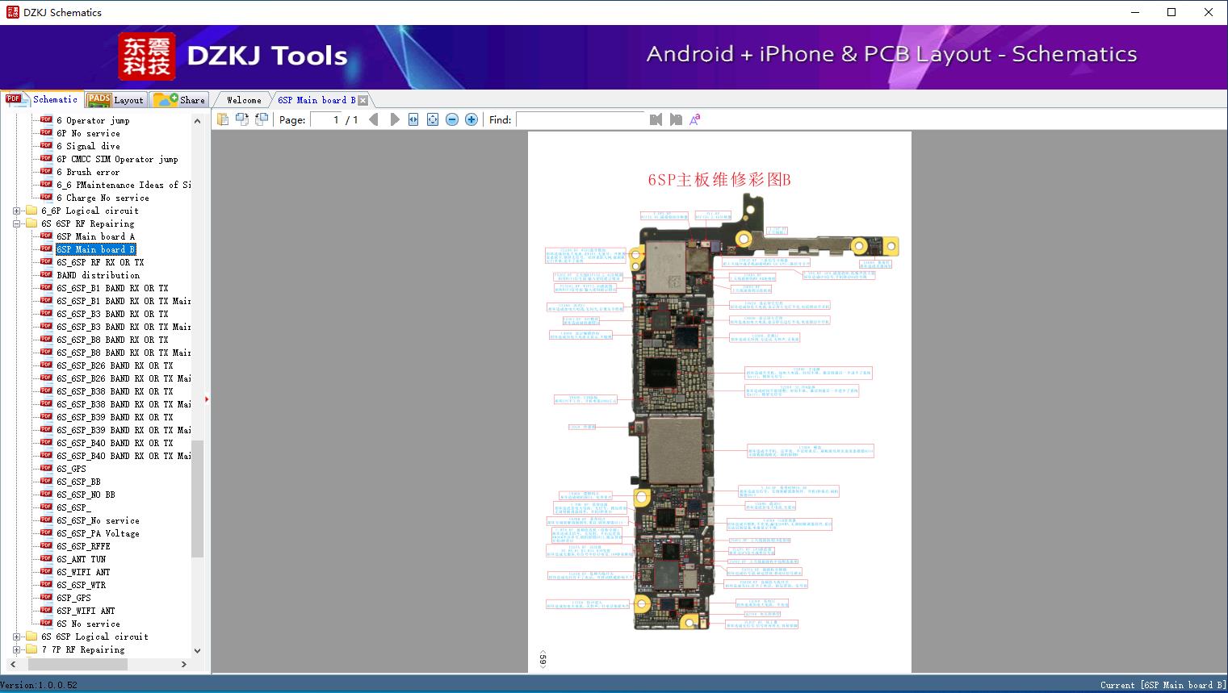Open 6 Charge No service document

click(103, 198)
